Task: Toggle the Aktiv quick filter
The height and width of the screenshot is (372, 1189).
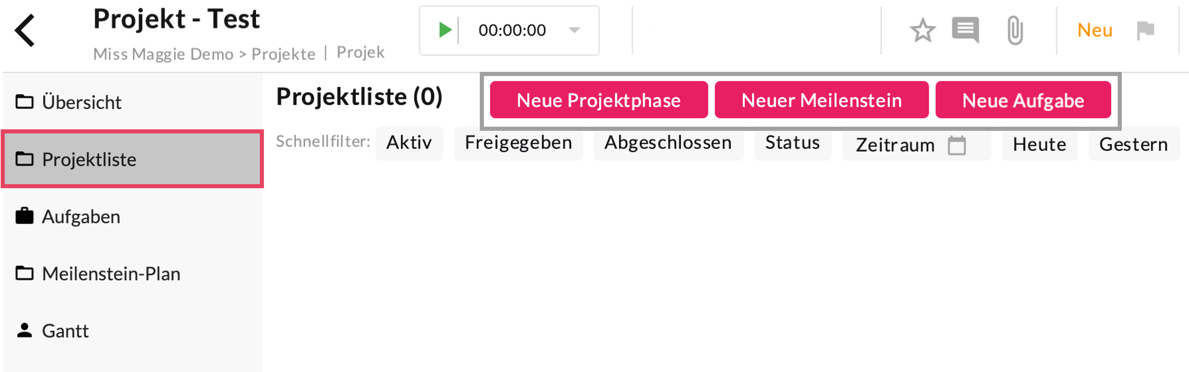Action: (x=409, y=143)
